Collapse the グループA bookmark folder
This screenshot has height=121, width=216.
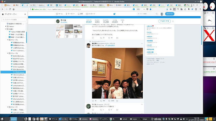(x=8, y=40)
